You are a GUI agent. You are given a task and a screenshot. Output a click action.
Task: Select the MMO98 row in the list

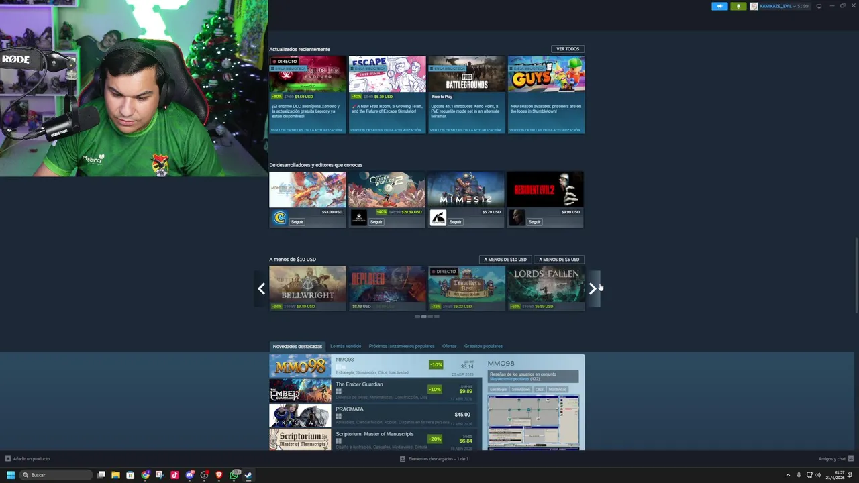376,366
